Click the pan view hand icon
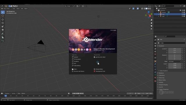 151,23
